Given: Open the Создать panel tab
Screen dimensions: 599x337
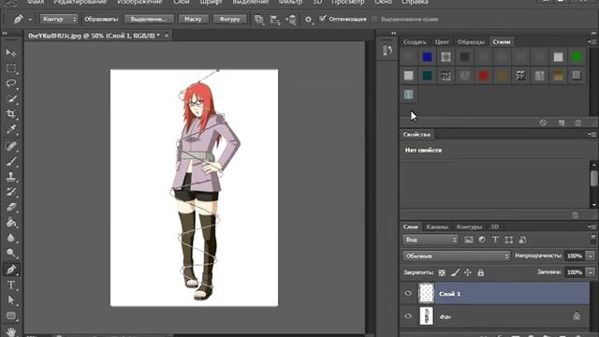Looking at the screenshot, I should tap(415, 42).
